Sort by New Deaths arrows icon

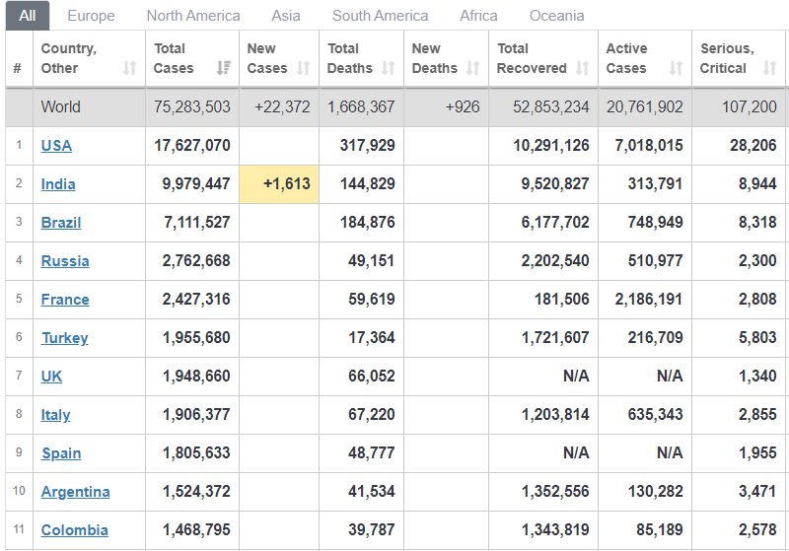(x=472, y=68)
